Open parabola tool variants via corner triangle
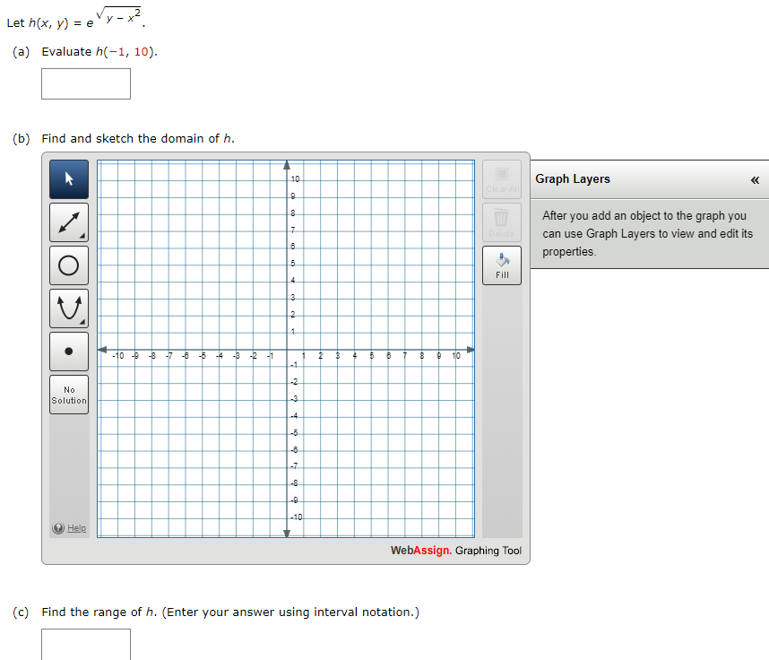Screen dimensions: 769x660 [84, 322]
